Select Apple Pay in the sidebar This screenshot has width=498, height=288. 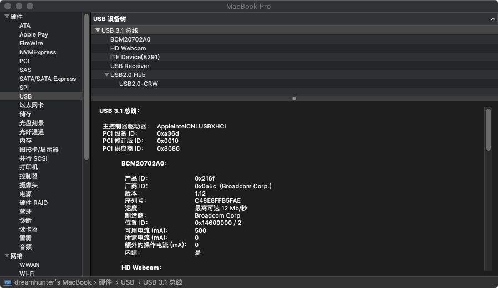tap(34, 34)
